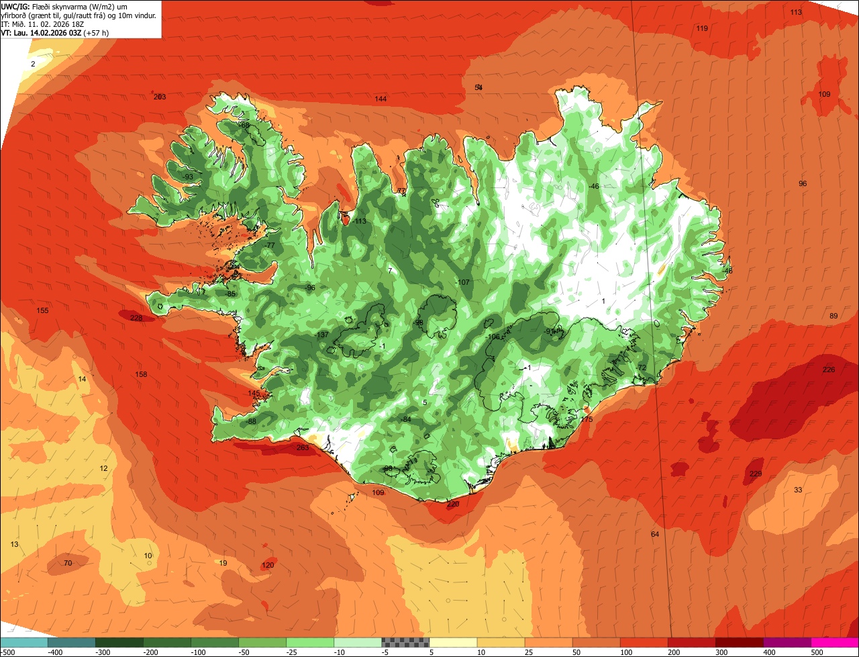Click the '-107' value in central north Iceland
The height and width of the screenshot is (657, 859).
tap(462, 283)
